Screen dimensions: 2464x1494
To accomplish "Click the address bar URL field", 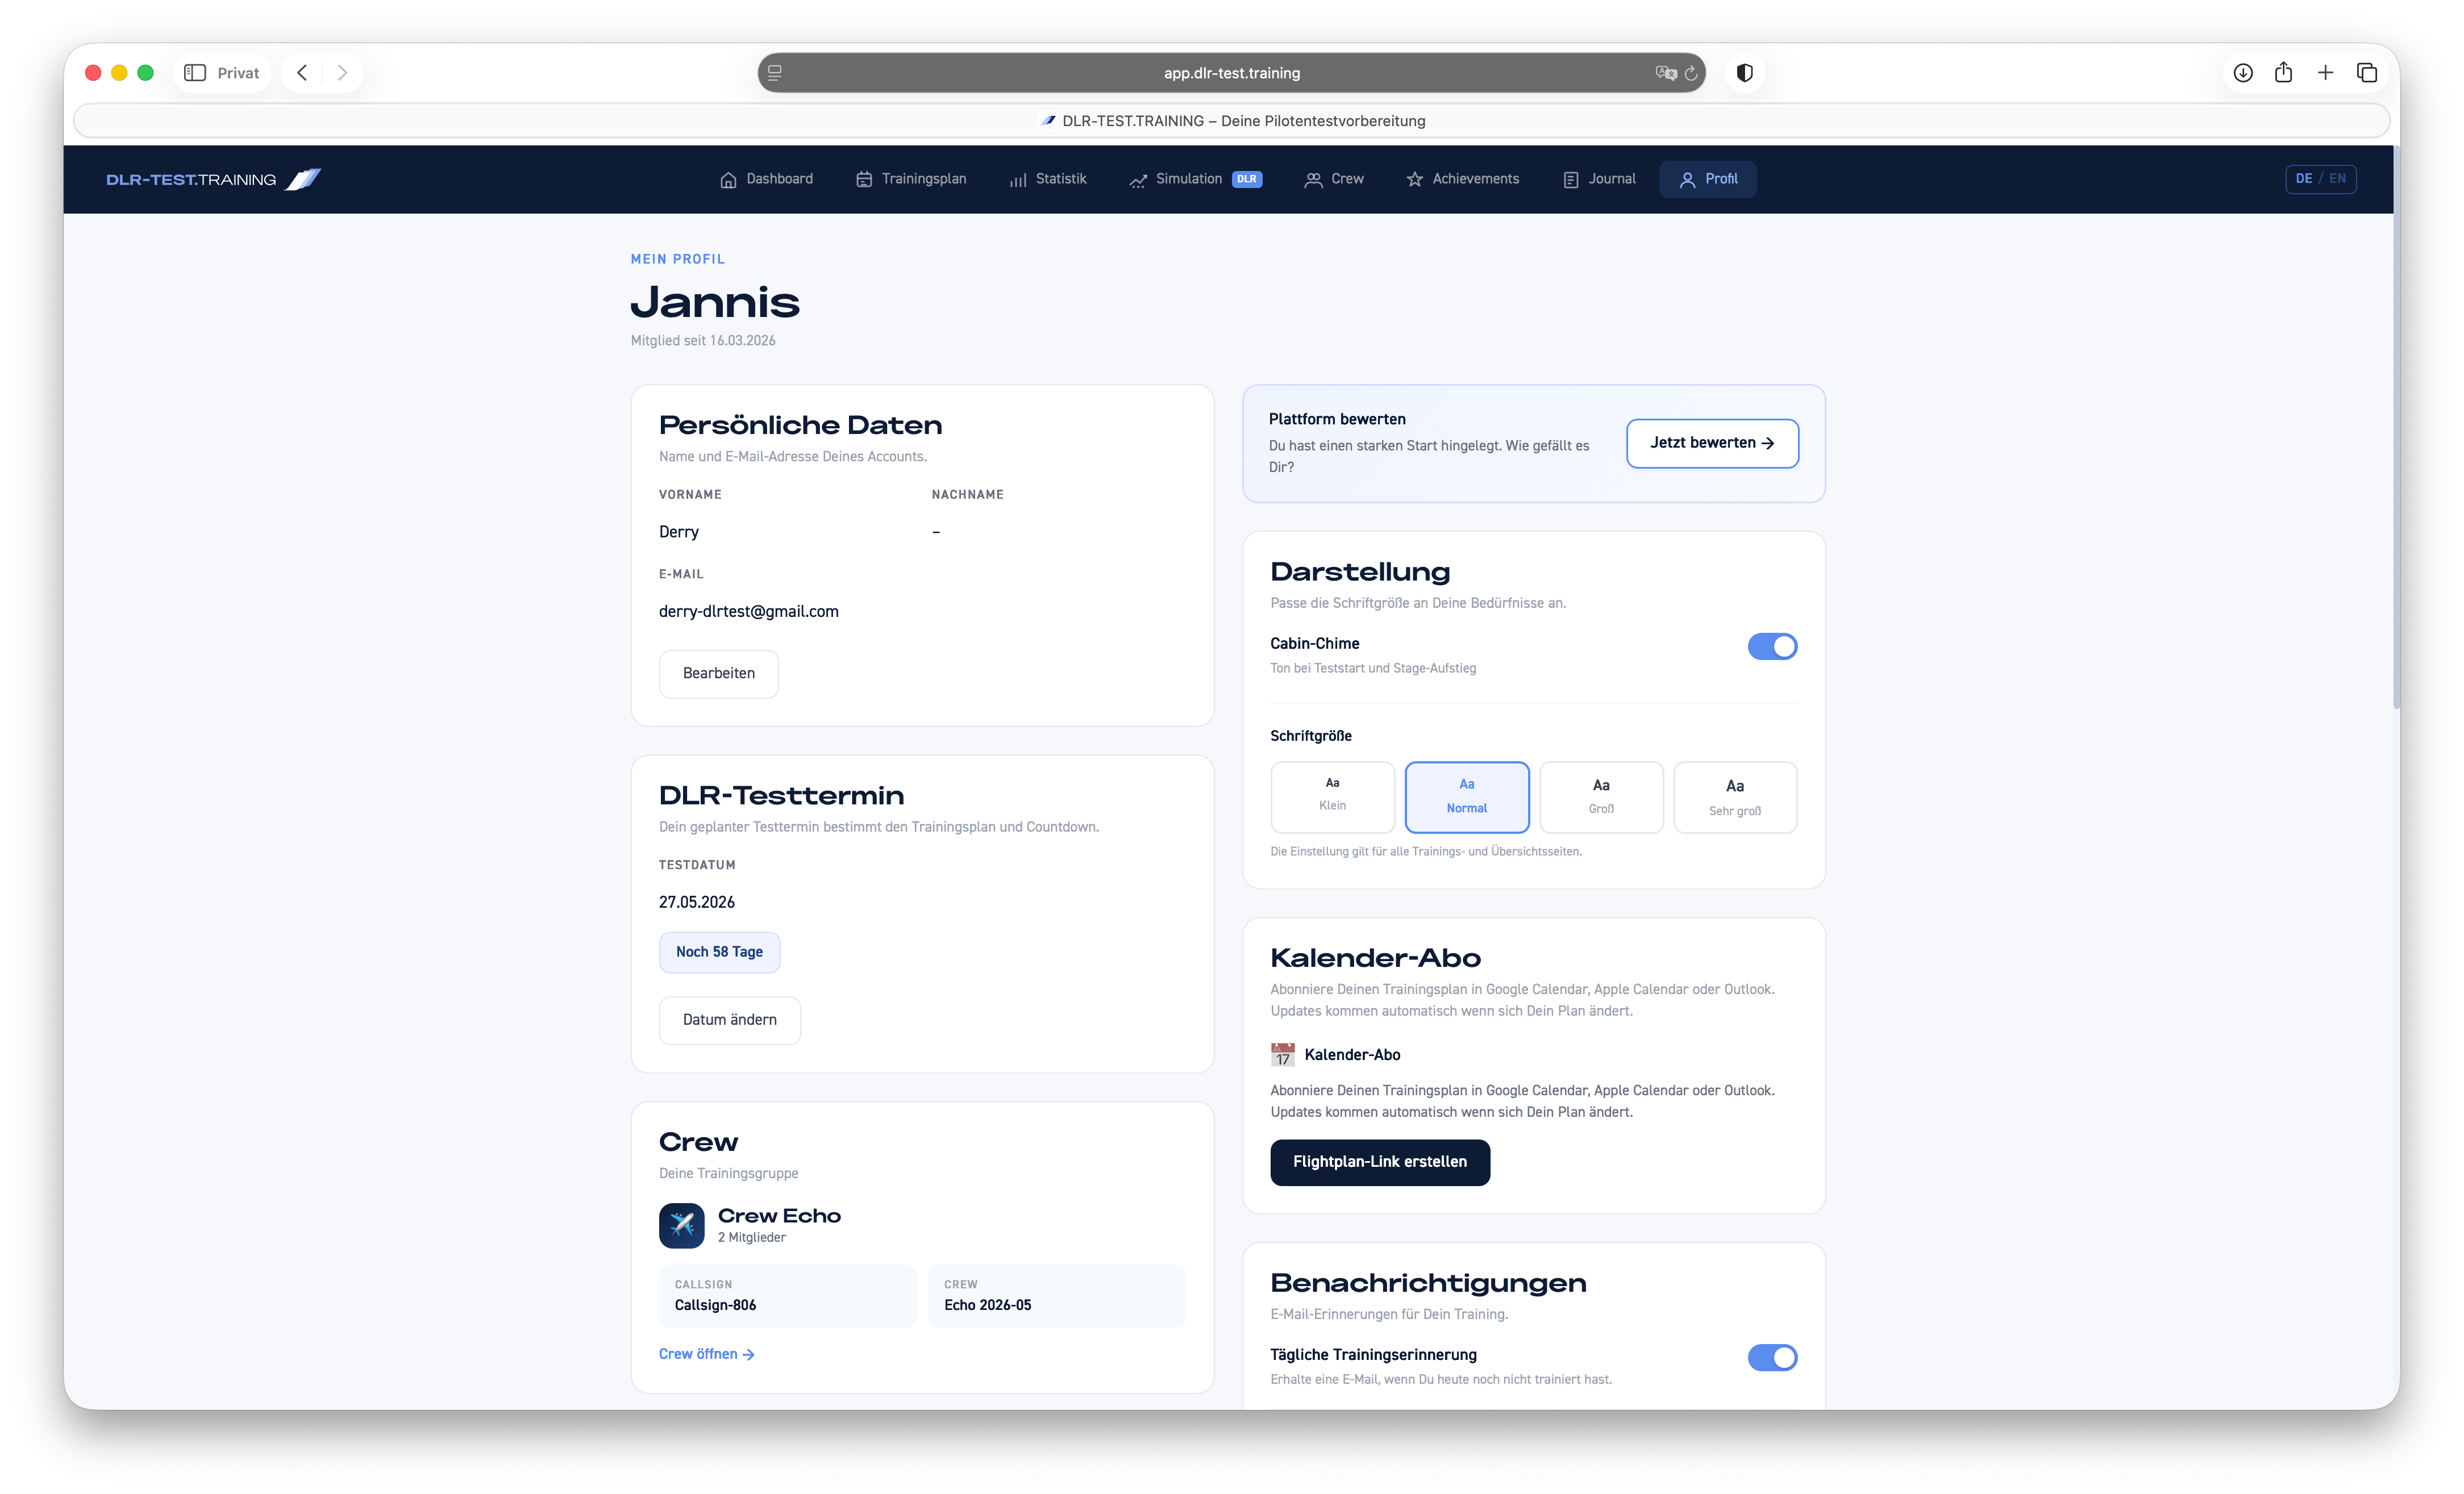I will point(1231,73).
